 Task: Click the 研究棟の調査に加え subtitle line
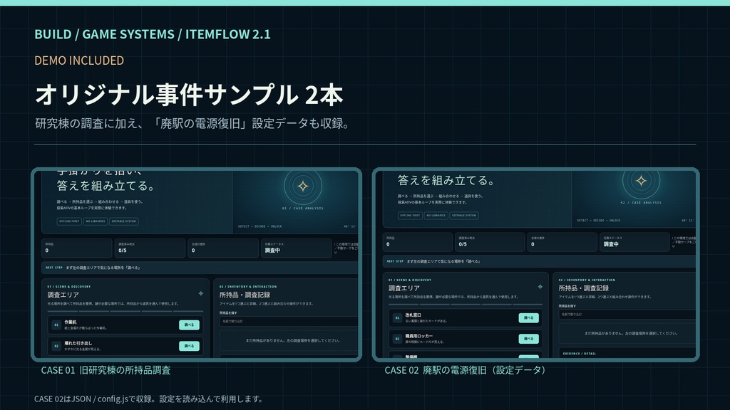192,124
